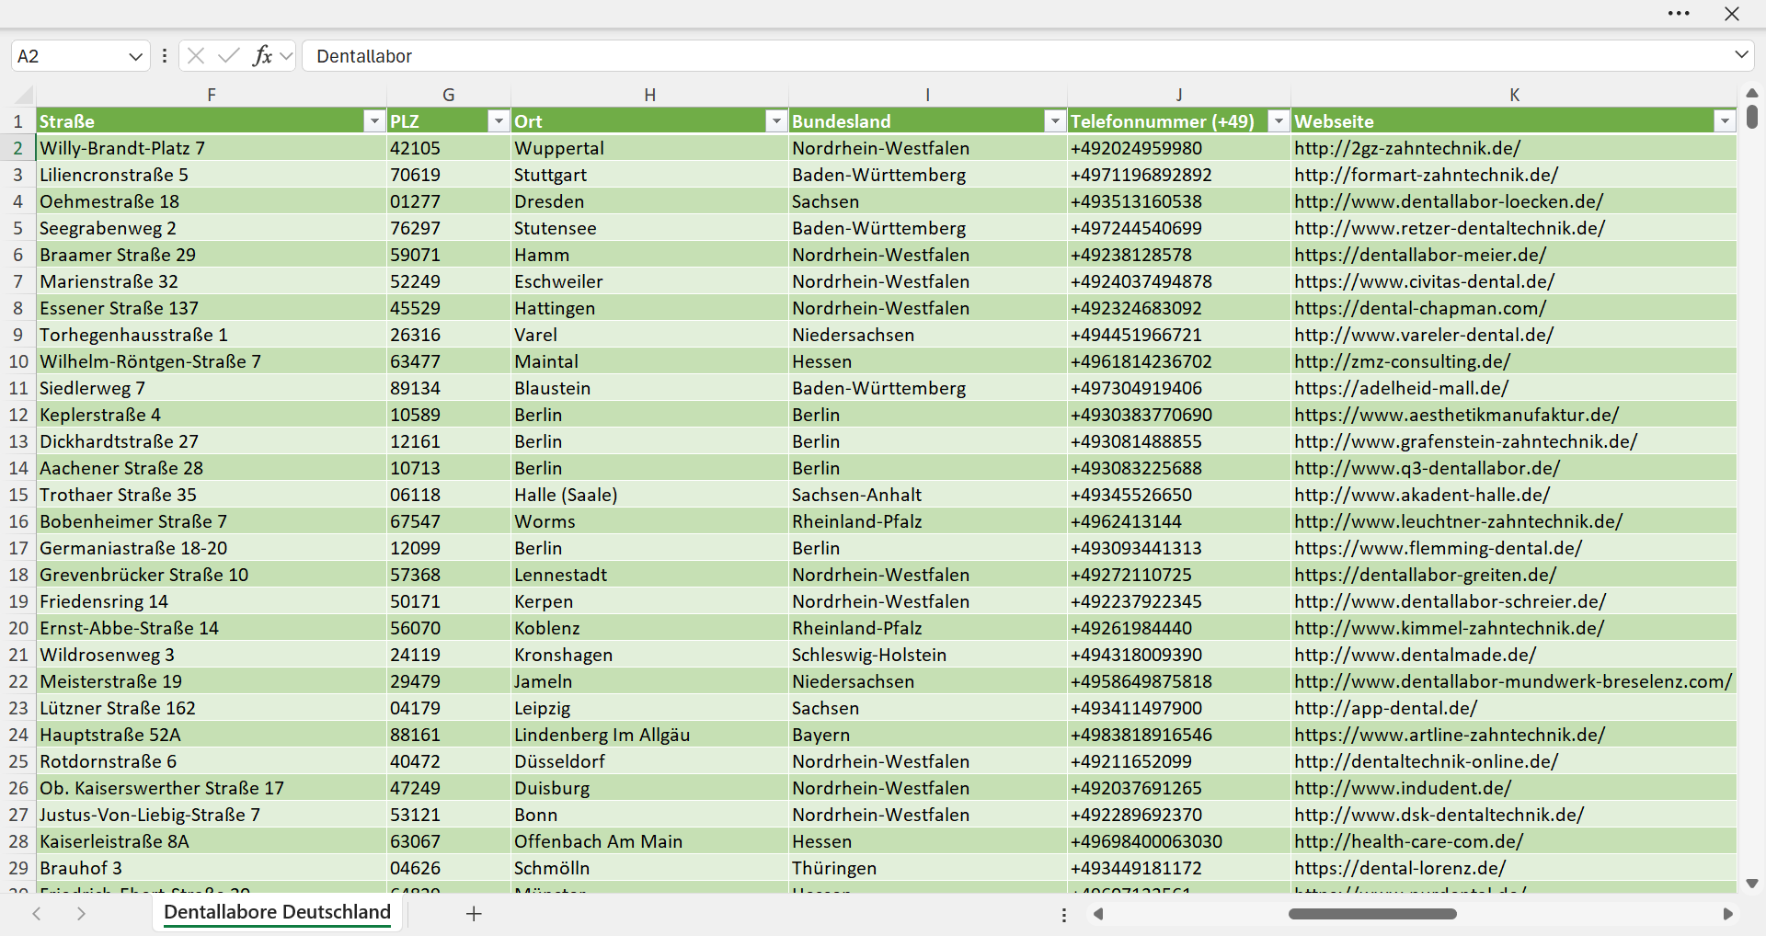Expand the formula bar chevron
The width and height of the screenshot is (1766, 936).
pyautogui.click(x=1741, y=55)
